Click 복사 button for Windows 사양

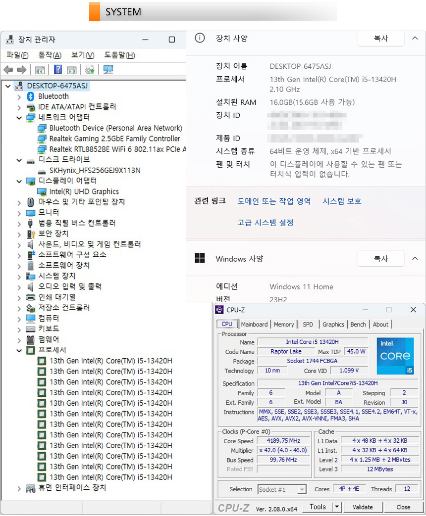pyautogui.click(x=381, y=258)
